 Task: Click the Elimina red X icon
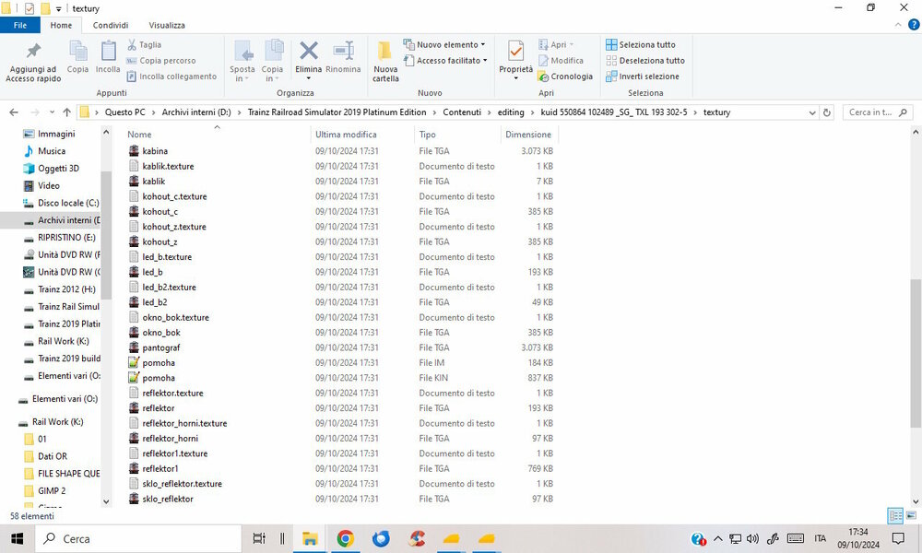tap(308, 51)
